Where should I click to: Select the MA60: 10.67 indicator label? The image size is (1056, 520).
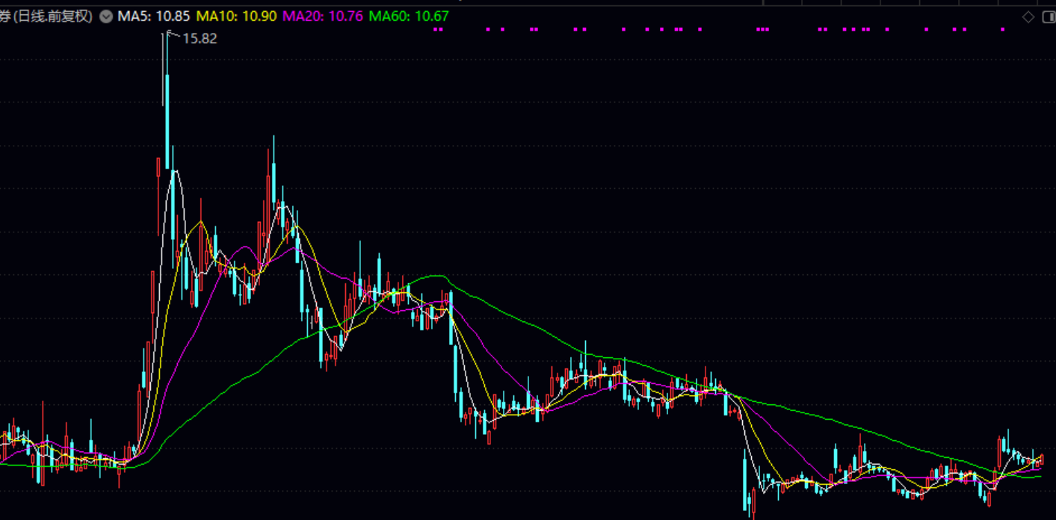[409, 16]
